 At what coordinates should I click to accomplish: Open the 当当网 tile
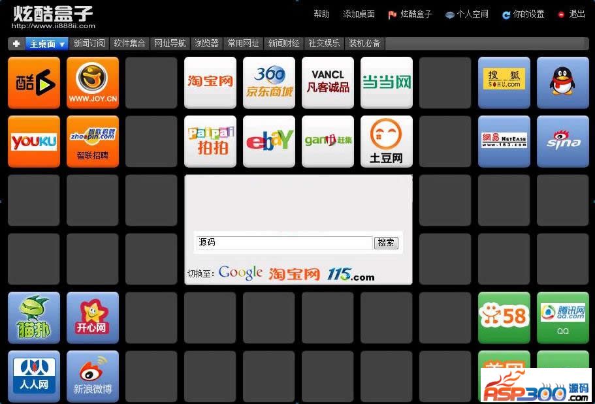coord(387,83)
